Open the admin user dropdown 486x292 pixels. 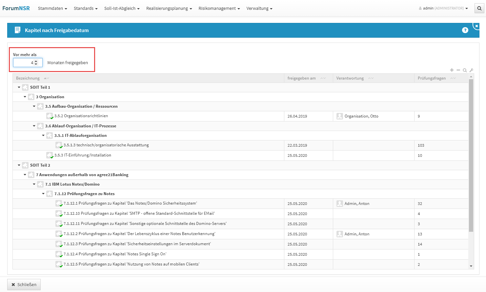(443, 9)
